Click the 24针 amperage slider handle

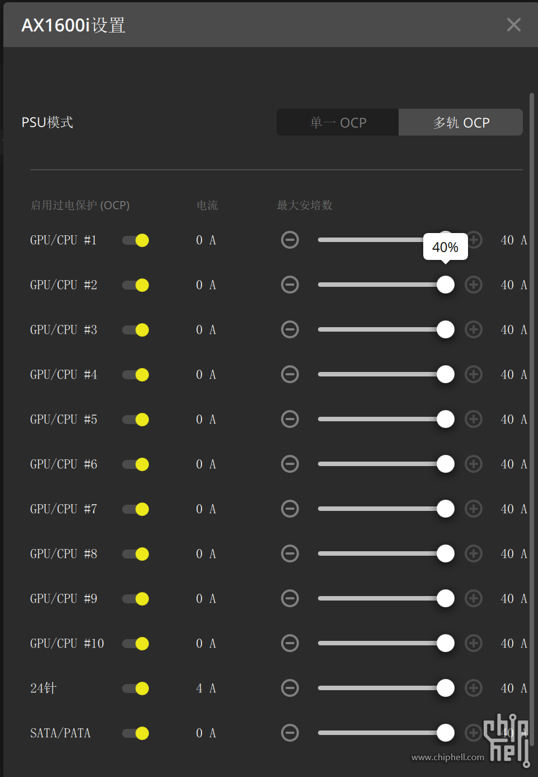click(x=446, y=688)
